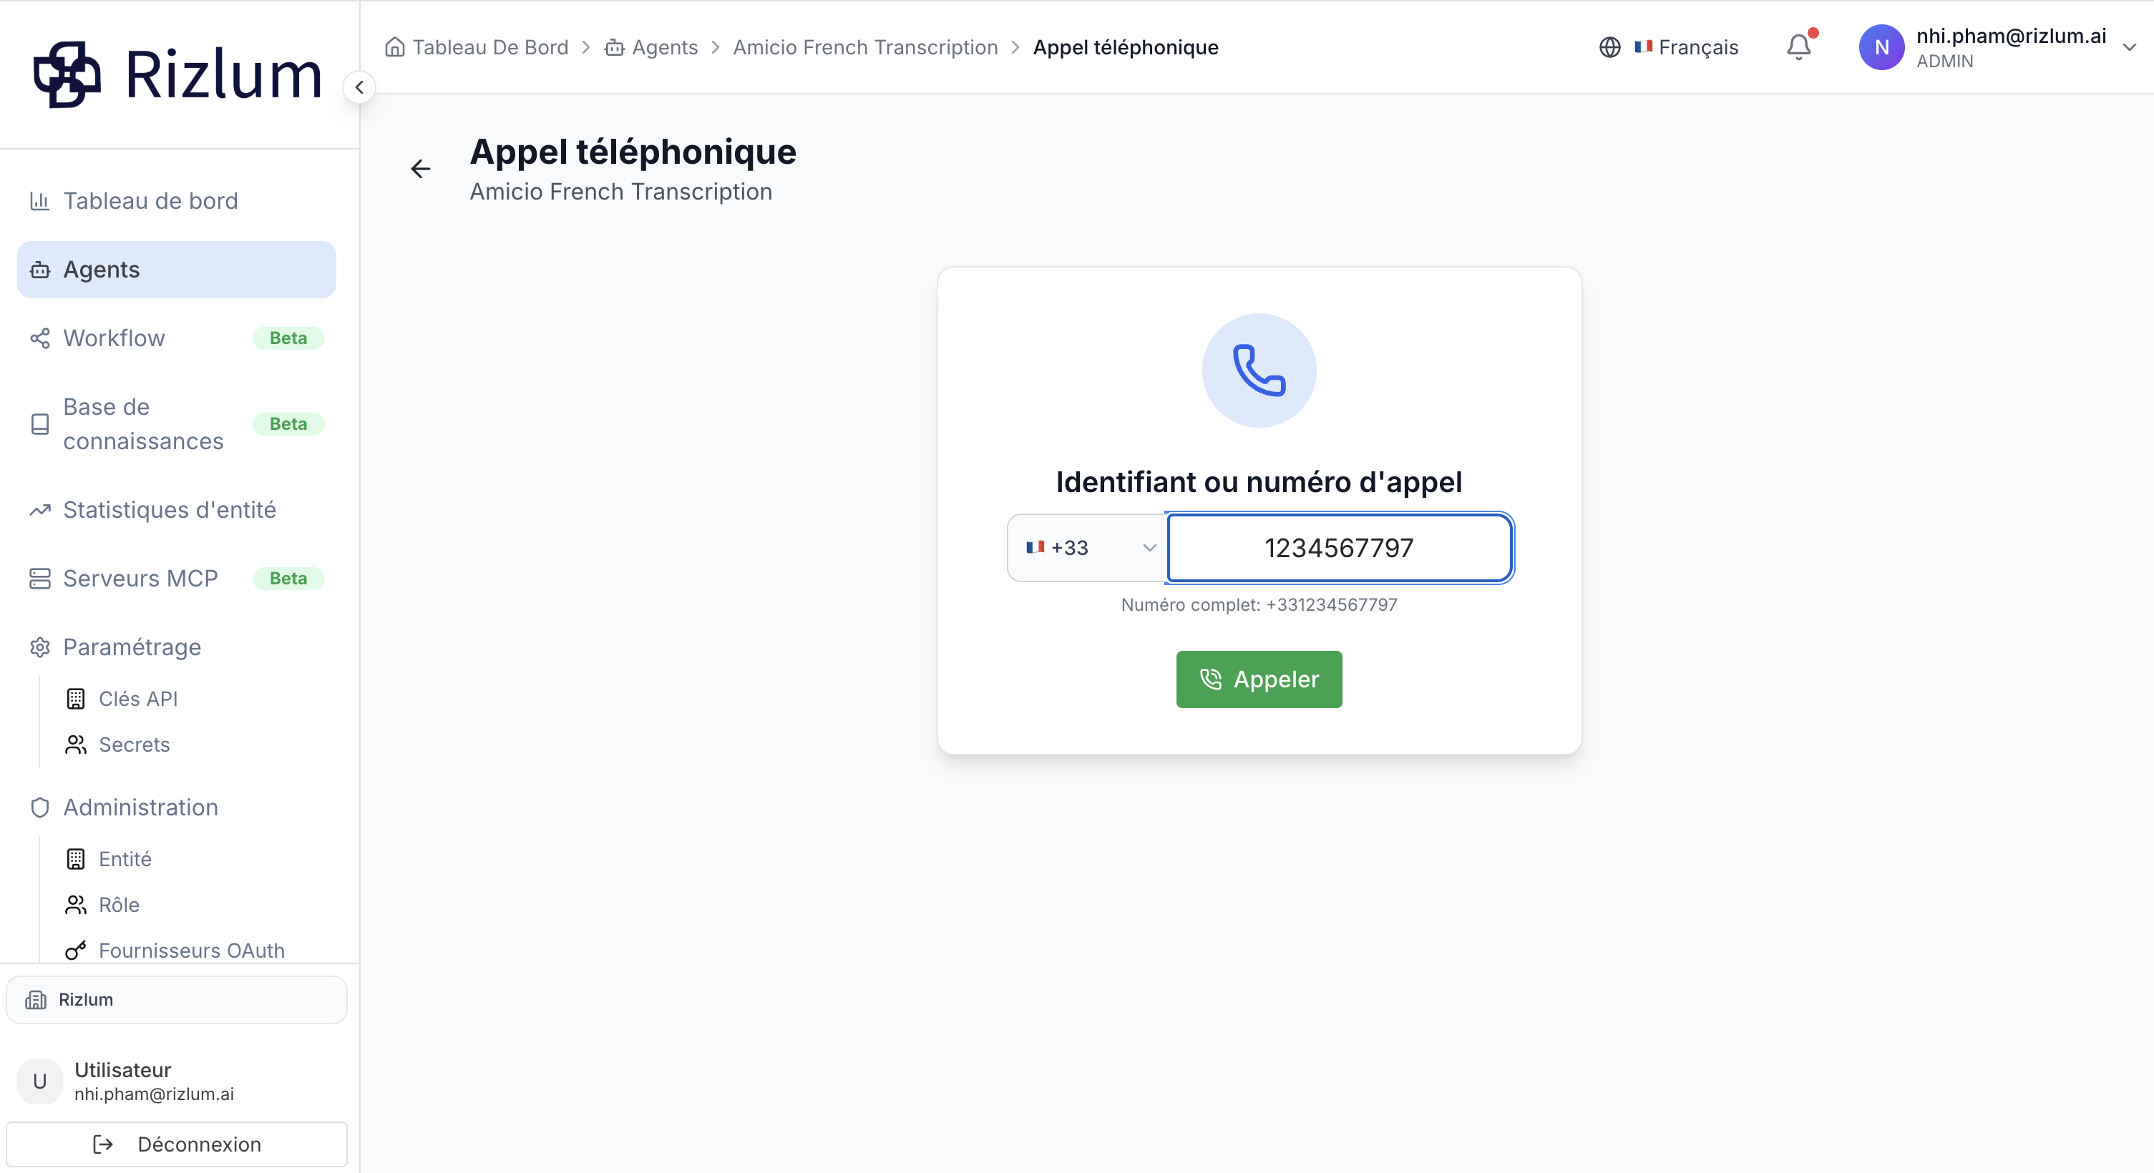This screenshot has width=2154, height=1173.
Task: Open the Français language selector
Action: (1686, 48)
